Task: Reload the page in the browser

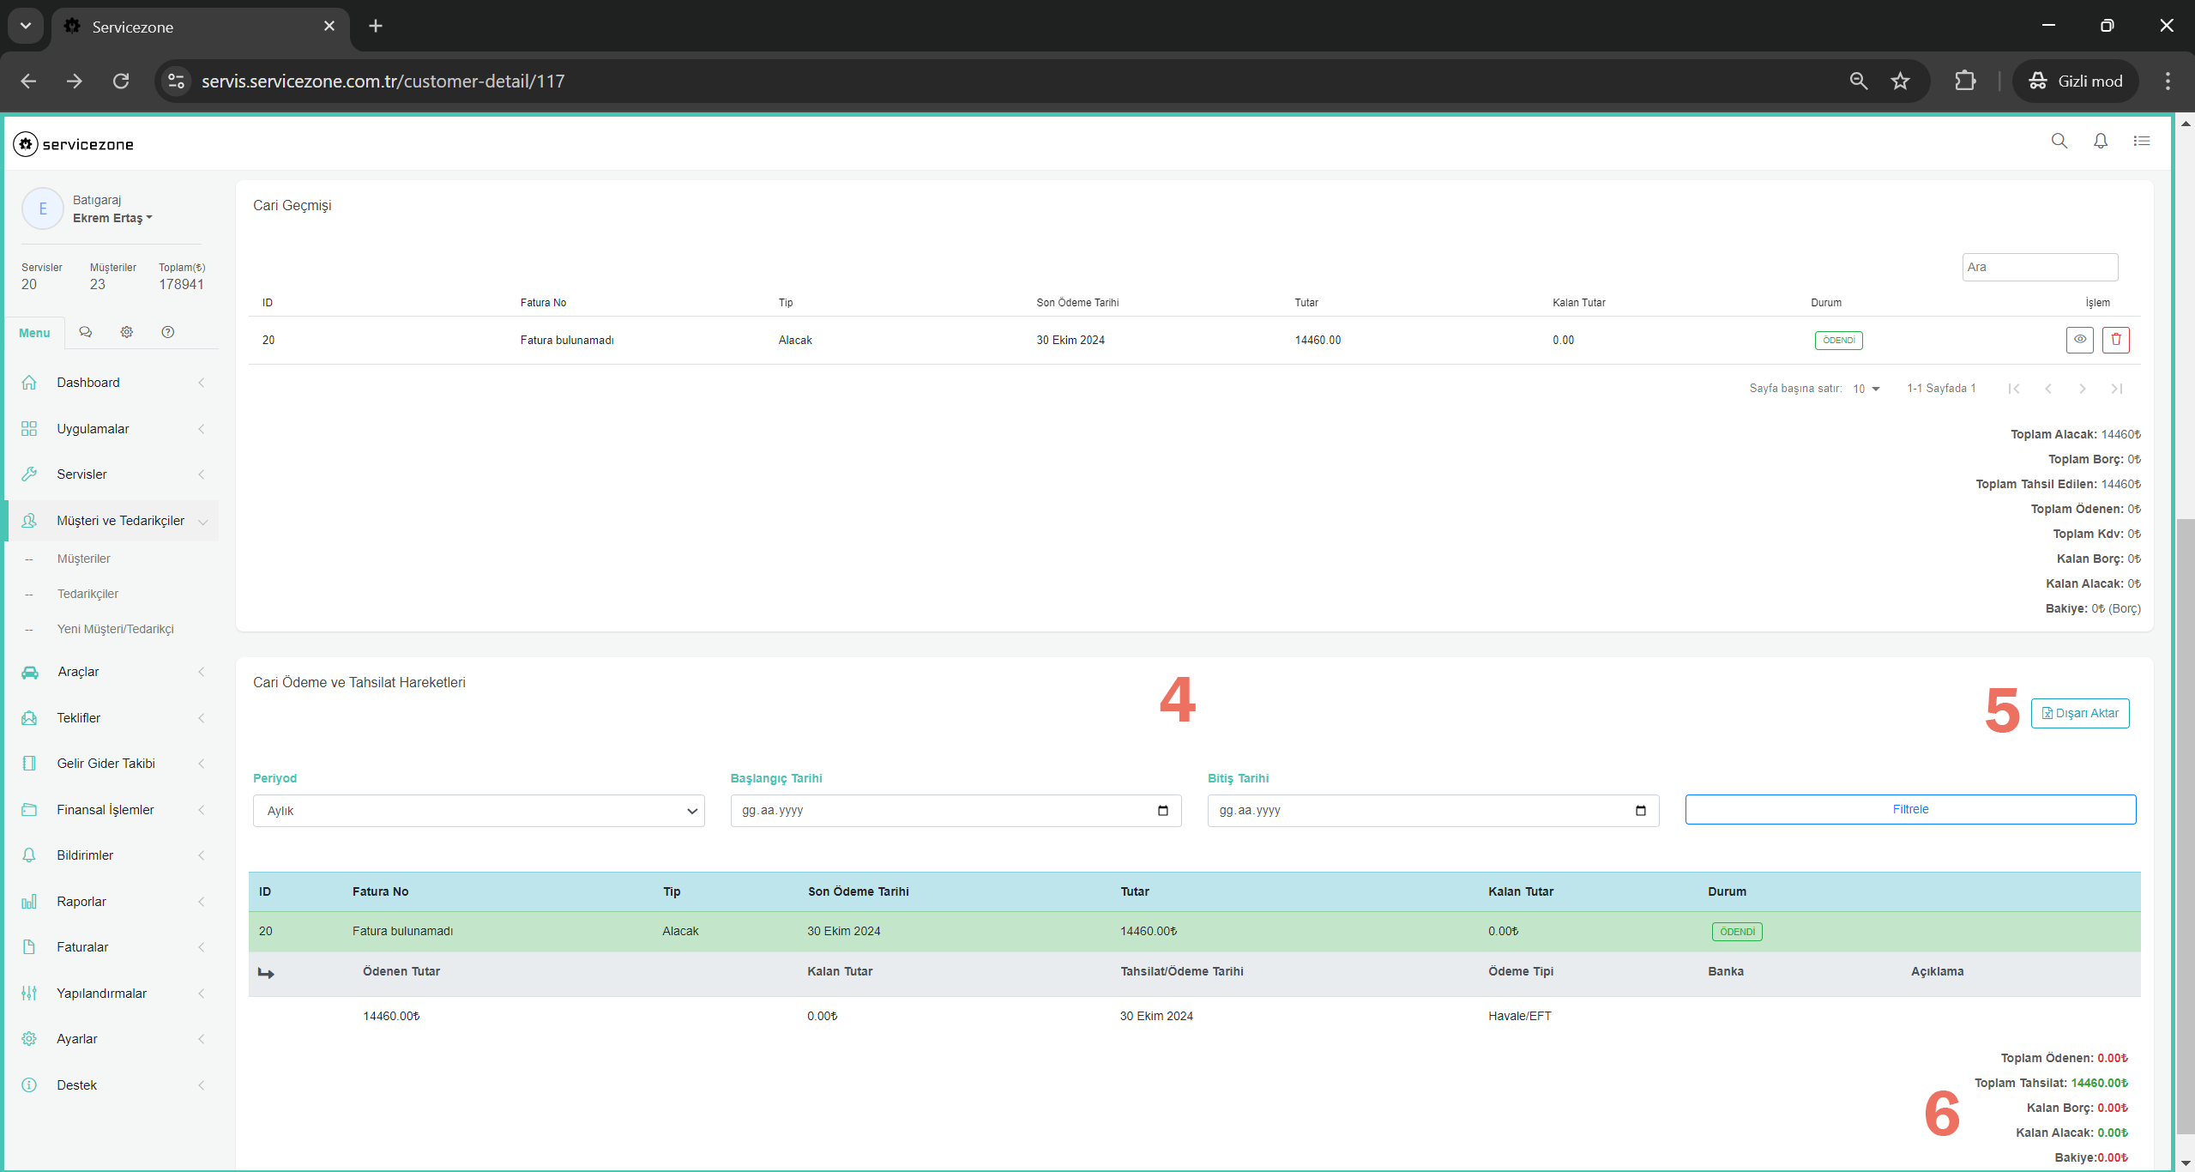Action: [x=121, y=82]
